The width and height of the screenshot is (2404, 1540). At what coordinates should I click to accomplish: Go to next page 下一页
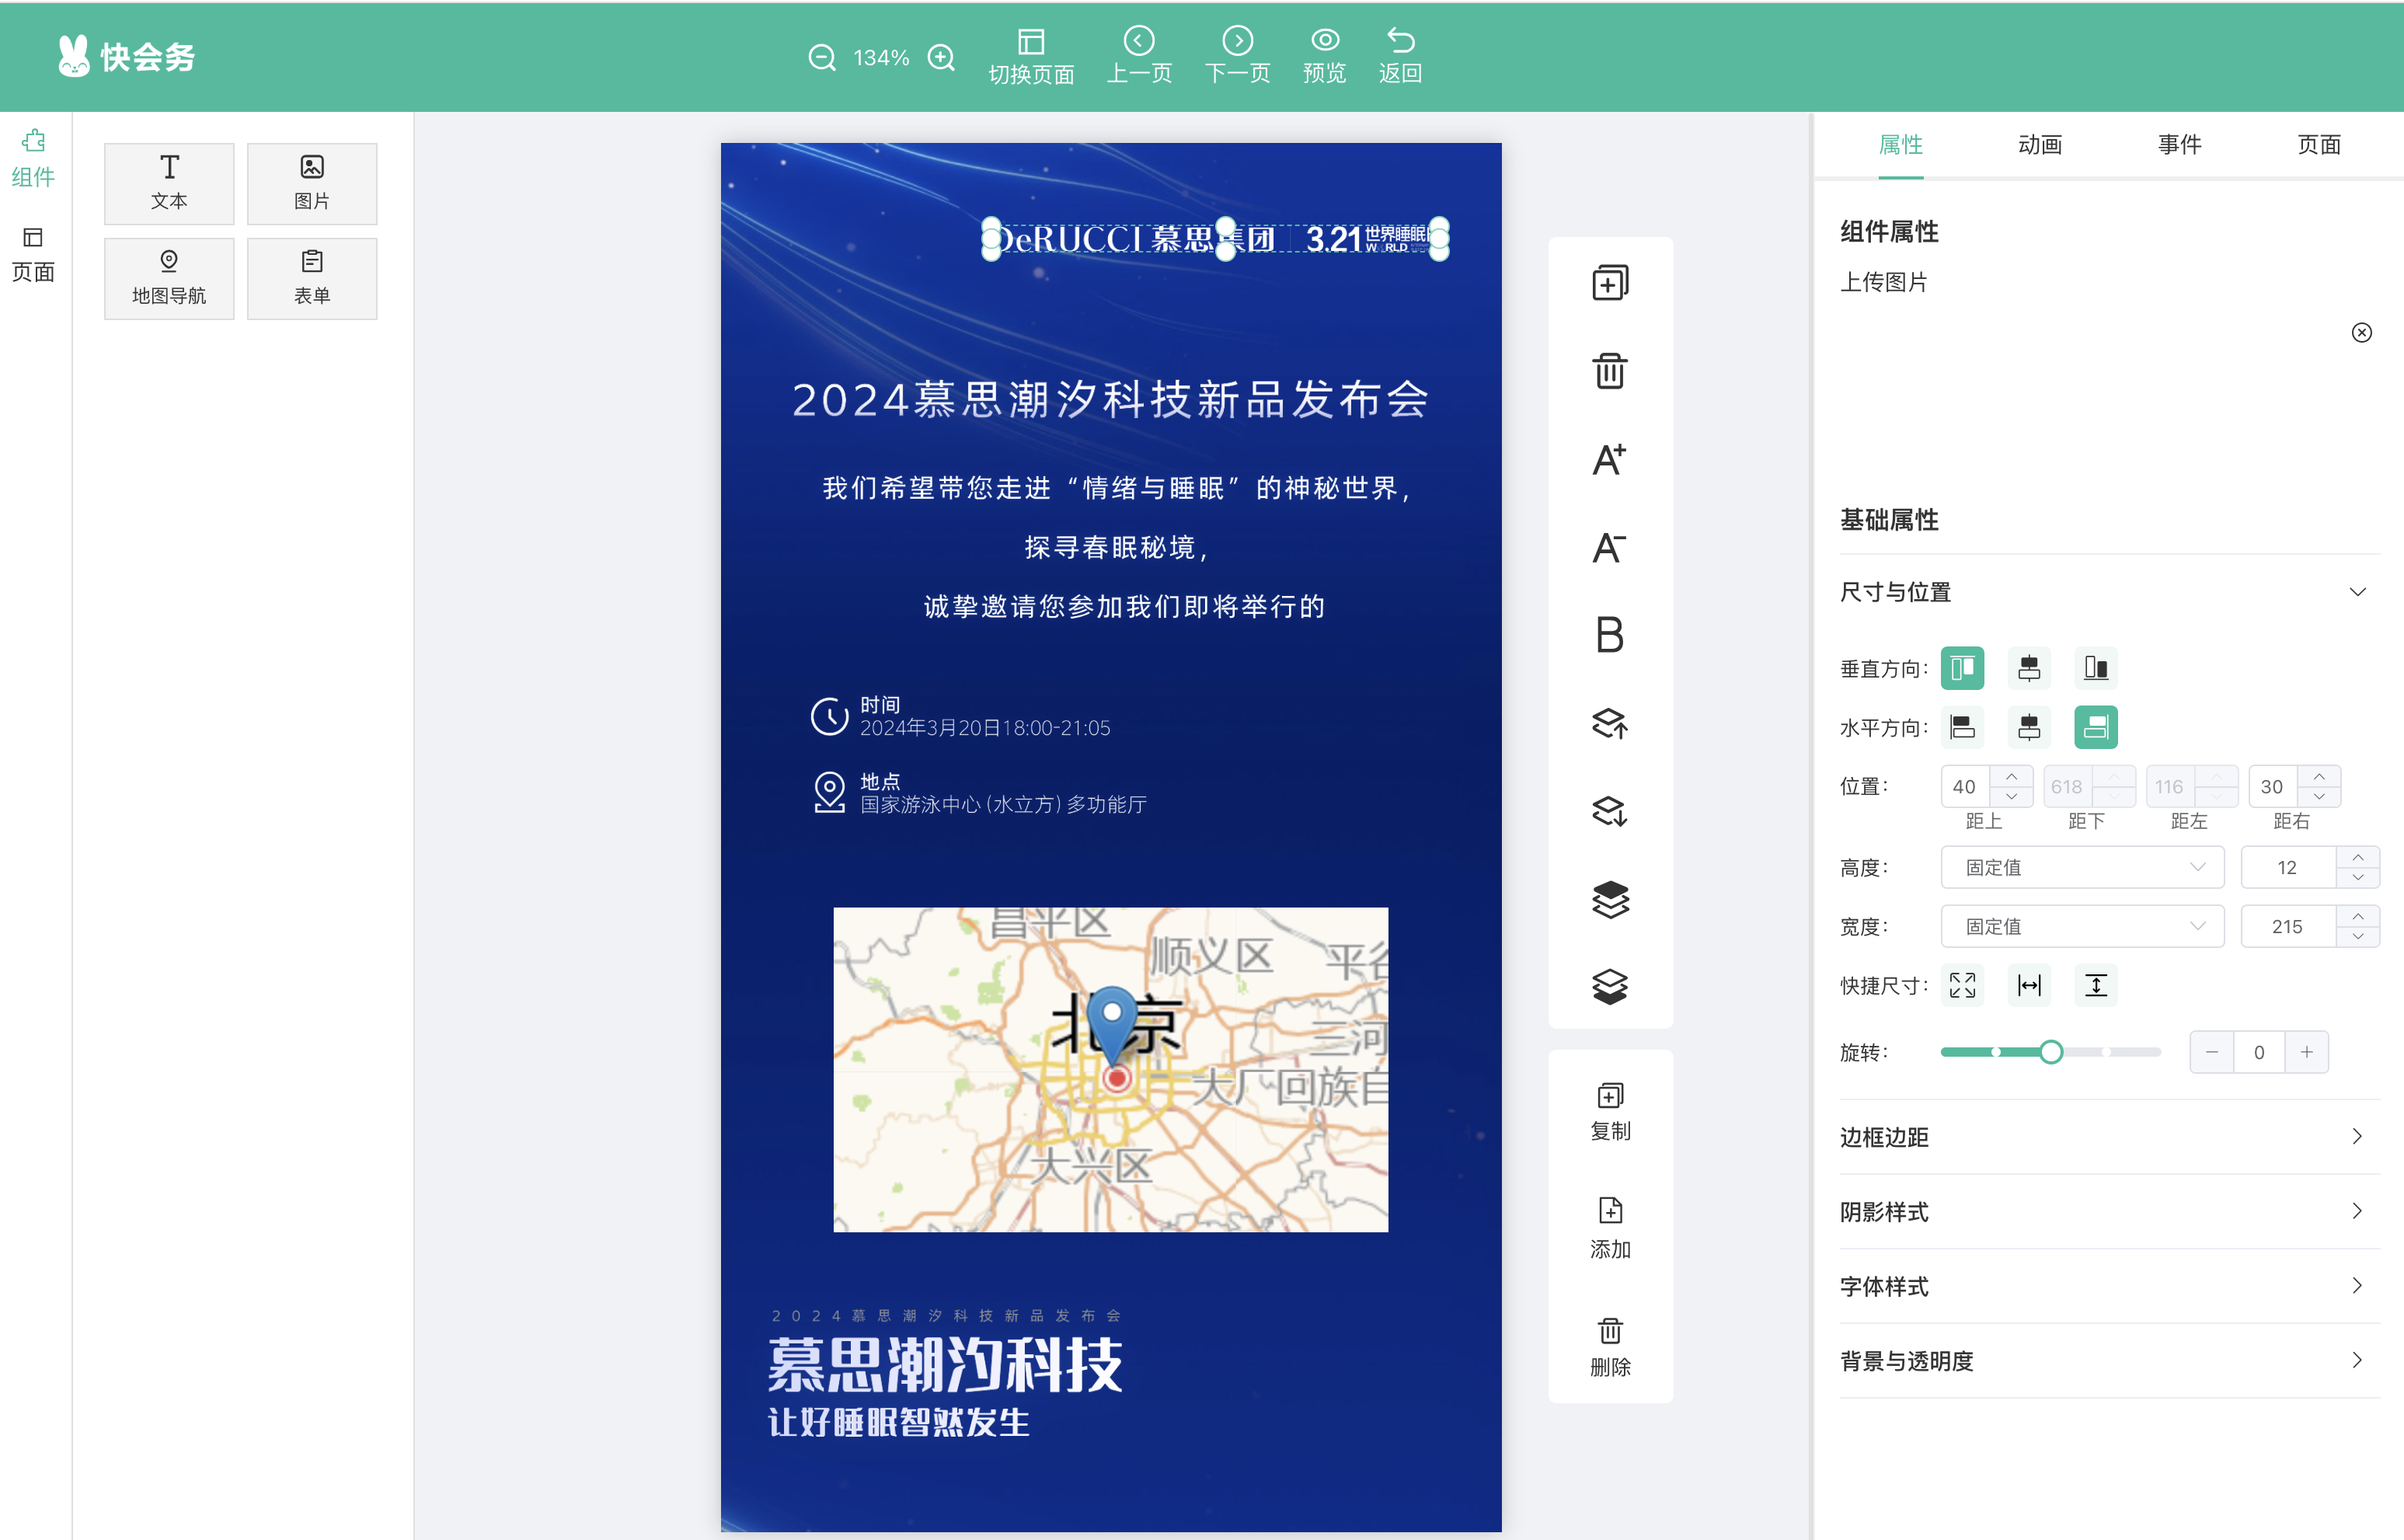click(x=1237, y=56)
